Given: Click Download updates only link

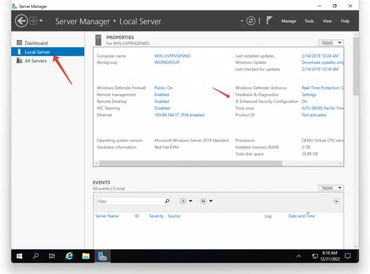Looking at the screenshot, I should [x=323, y=62].
